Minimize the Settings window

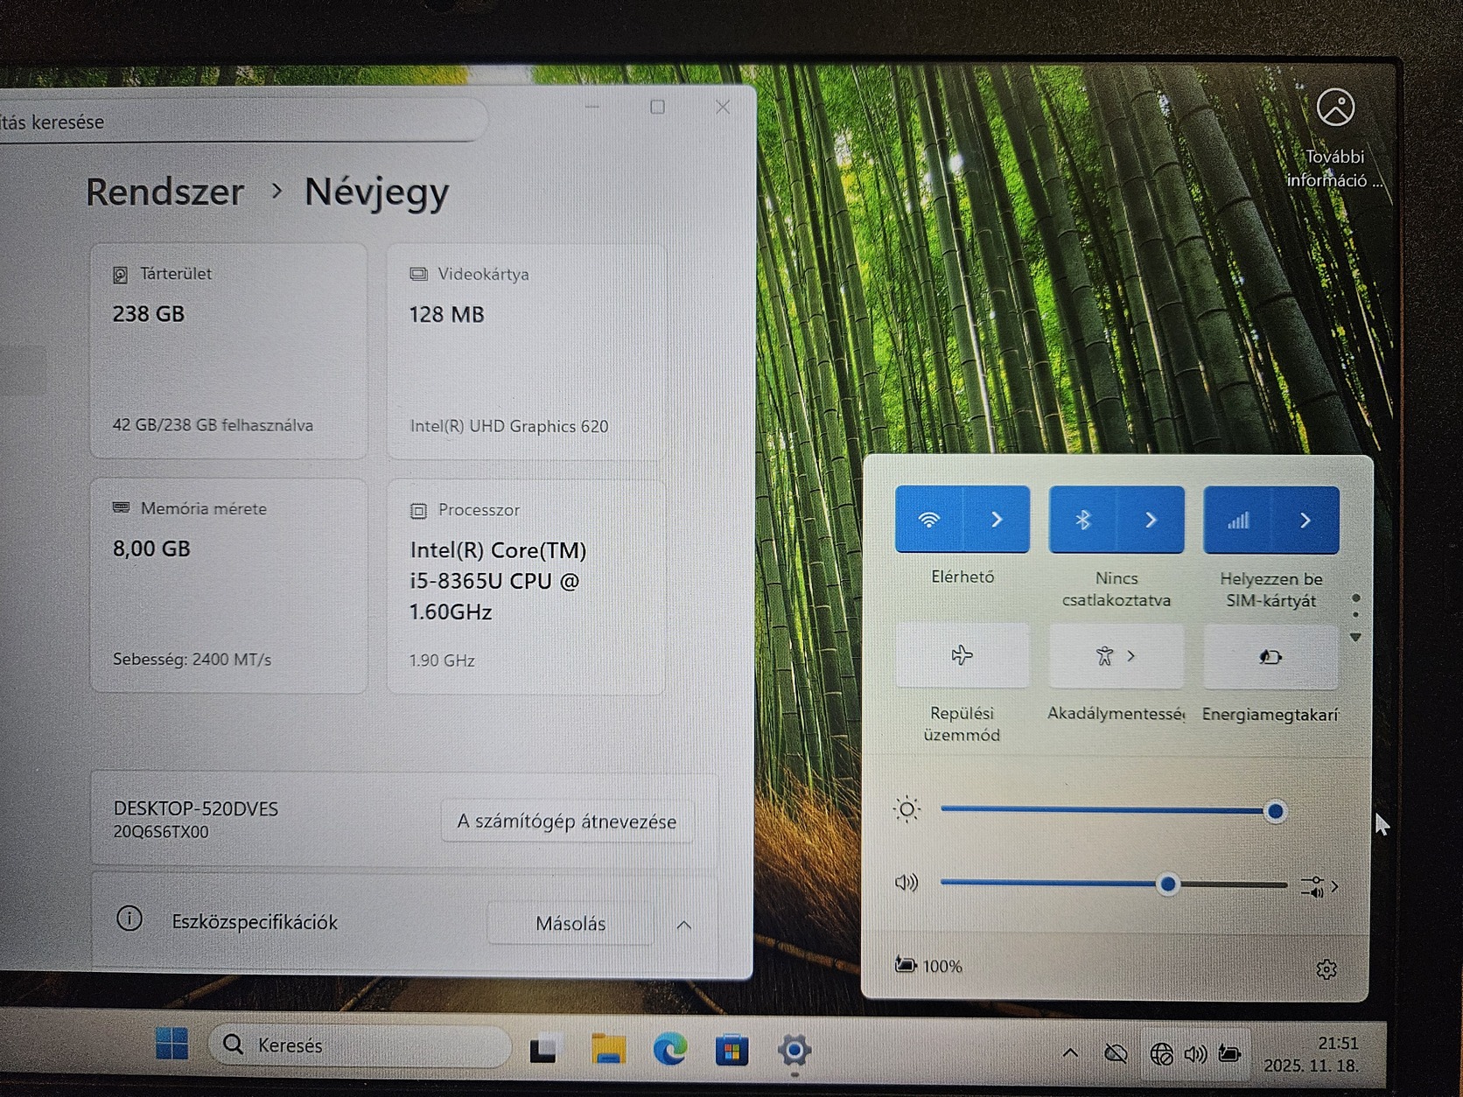point(592,107)
